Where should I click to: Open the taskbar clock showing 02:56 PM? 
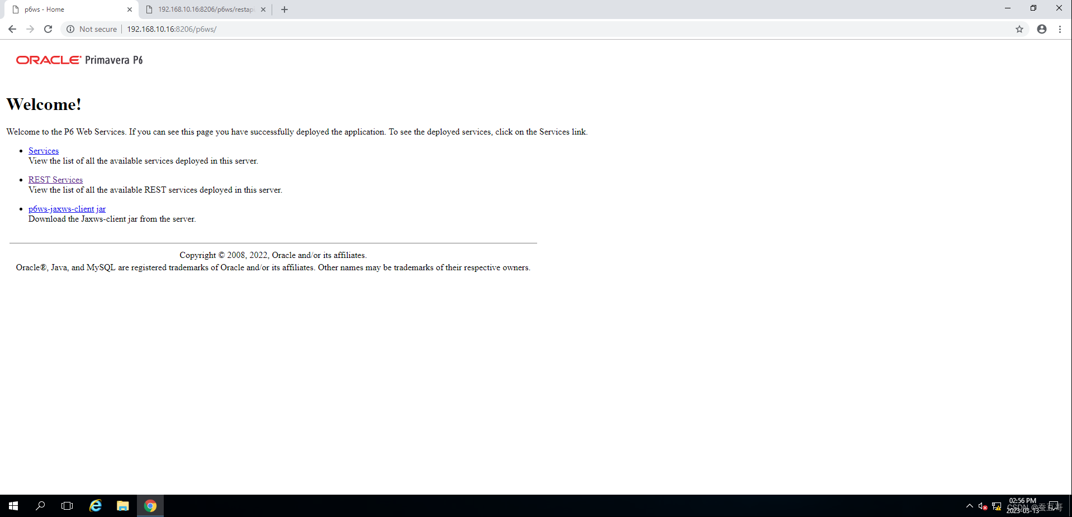[x=1023, y=506]
